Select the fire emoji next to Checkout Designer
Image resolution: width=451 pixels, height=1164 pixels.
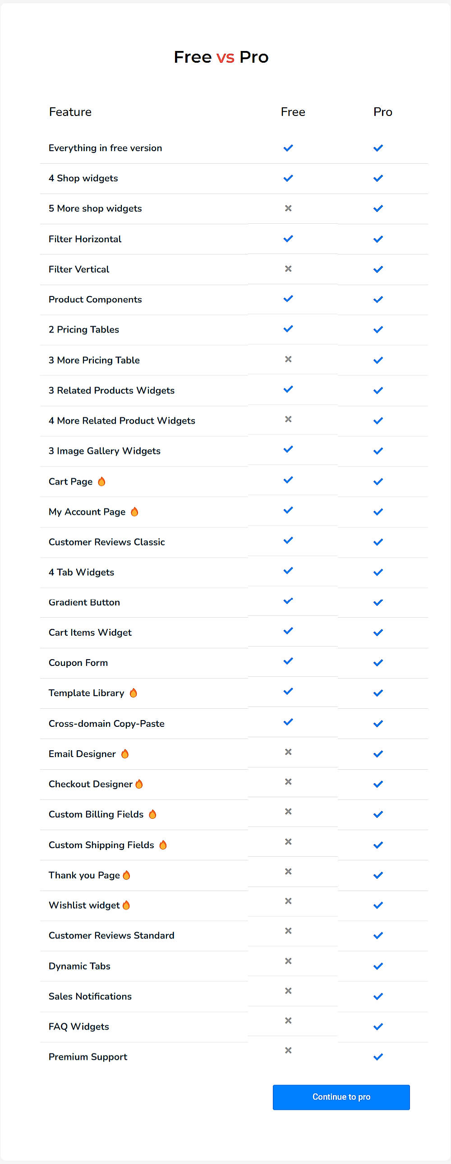[x=139, y=784]
